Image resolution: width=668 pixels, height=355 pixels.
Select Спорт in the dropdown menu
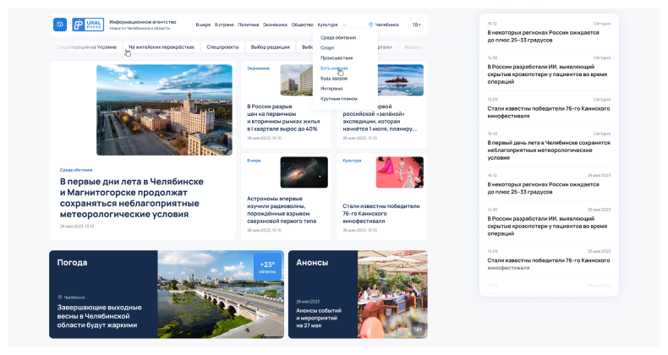click(327, 47)
